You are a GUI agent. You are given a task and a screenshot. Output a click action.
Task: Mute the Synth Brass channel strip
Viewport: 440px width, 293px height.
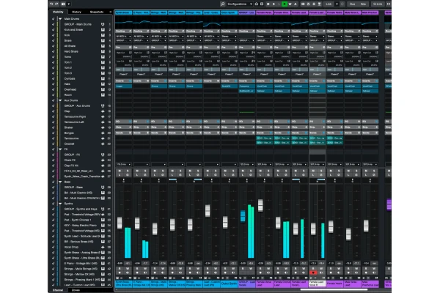[120, 171]
